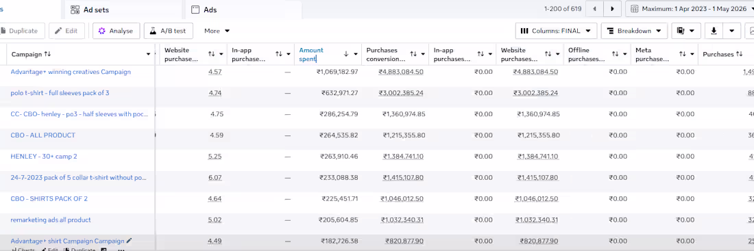Open In-app purchase ROAS column menu arrow
Image resolution: width=754 pixels, height=251 pixels.
tap(289, 54)
